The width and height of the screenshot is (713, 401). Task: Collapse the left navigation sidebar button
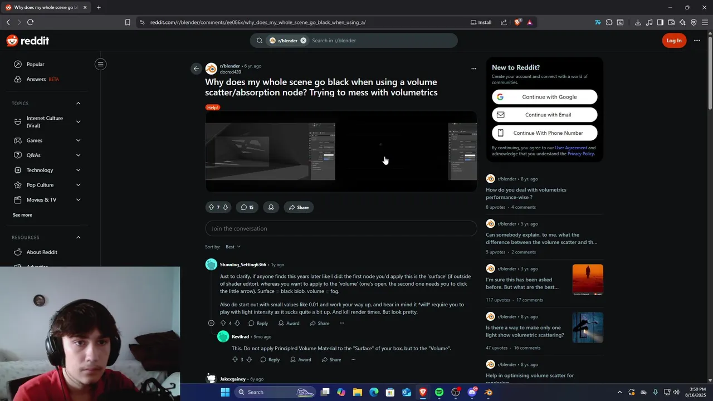click(101, 64)
